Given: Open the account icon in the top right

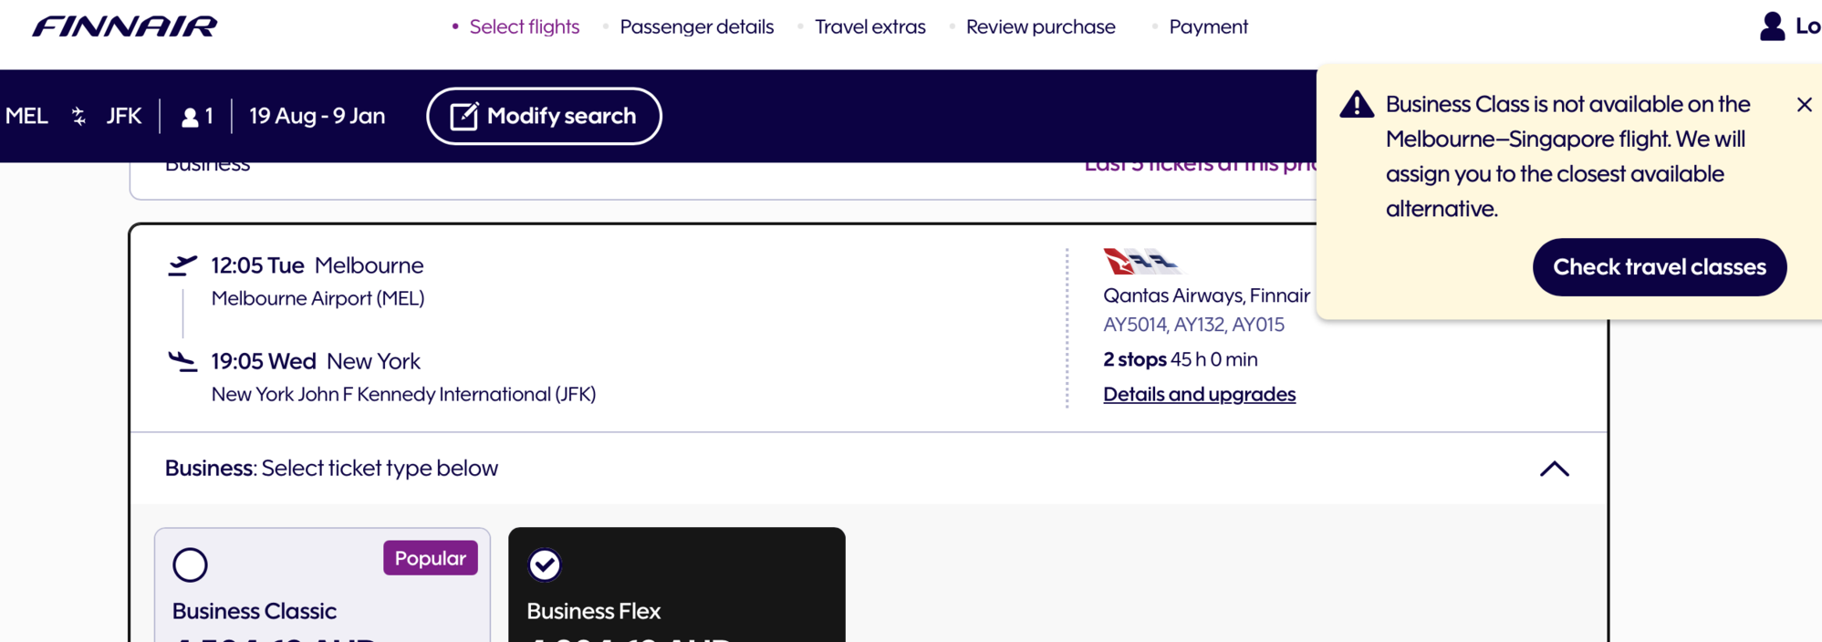Looking at the screenshot, I should 1771,25.
